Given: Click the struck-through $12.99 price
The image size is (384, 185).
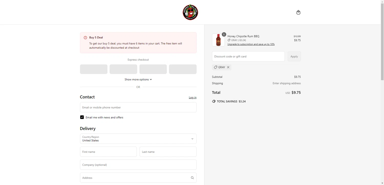Looking at the screenshot, I should (297, 36).
